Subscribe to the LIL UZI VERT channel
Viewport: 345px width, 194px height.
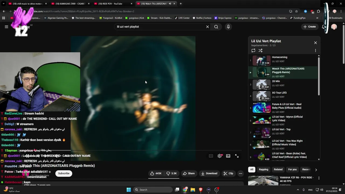[x=64, y=174]
